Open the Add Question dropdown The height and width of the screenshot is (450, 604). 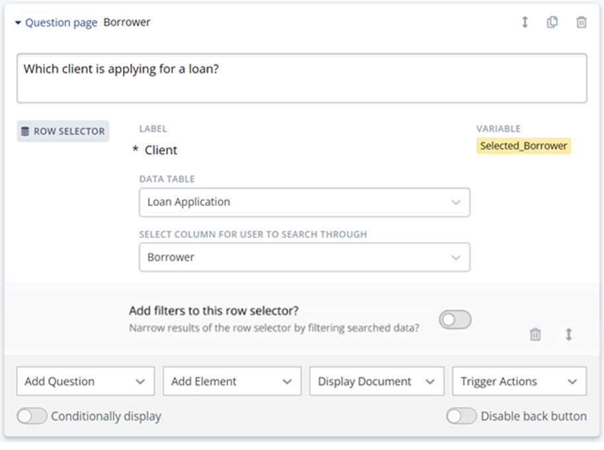(85, 381)
